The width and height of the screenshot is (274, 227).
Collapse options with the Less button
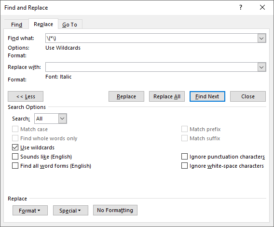26,96
